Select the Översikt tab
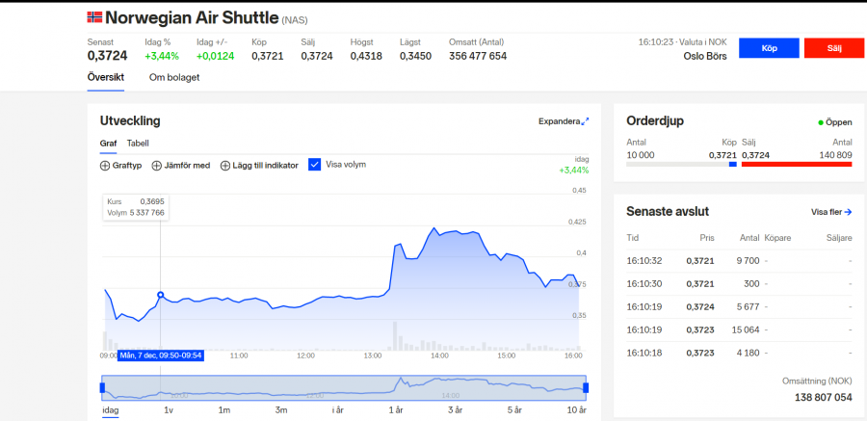 click(x=105, y=77)
